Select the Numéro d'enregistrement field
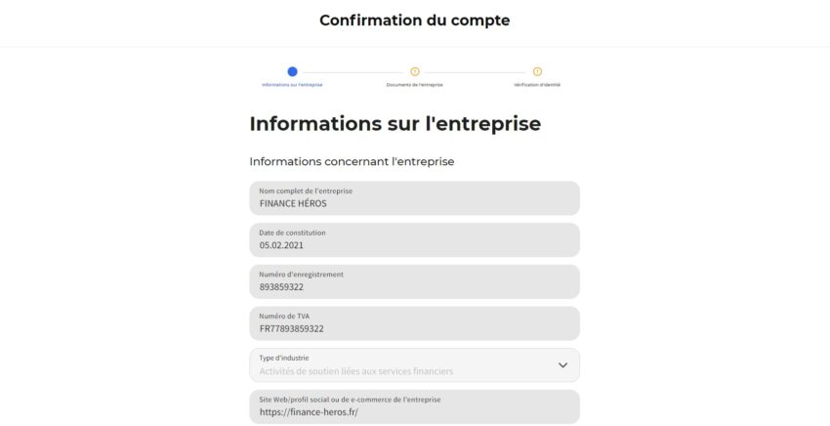The image size is (830, 426). pos(414,281)
